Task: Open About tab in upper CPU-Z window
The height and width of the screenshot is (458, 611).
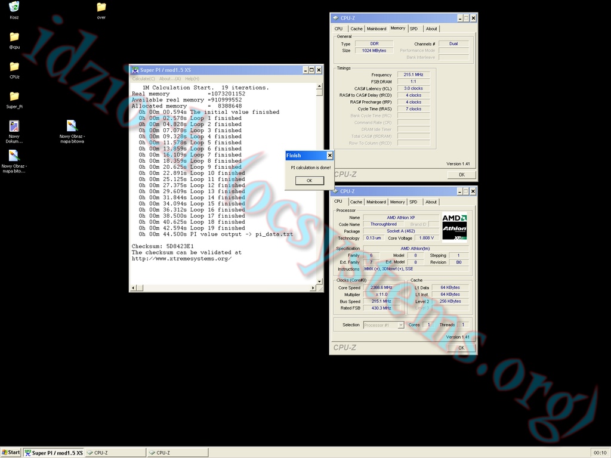Action: click(431, 29)
